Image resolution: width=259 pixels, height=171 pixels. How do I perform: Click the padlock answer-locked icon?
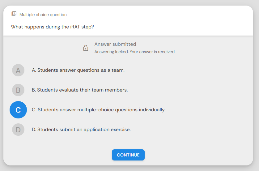[86, 48]
